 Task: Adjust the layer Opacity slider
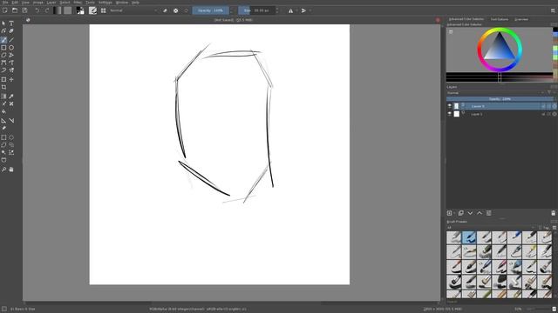click(500, 99)
